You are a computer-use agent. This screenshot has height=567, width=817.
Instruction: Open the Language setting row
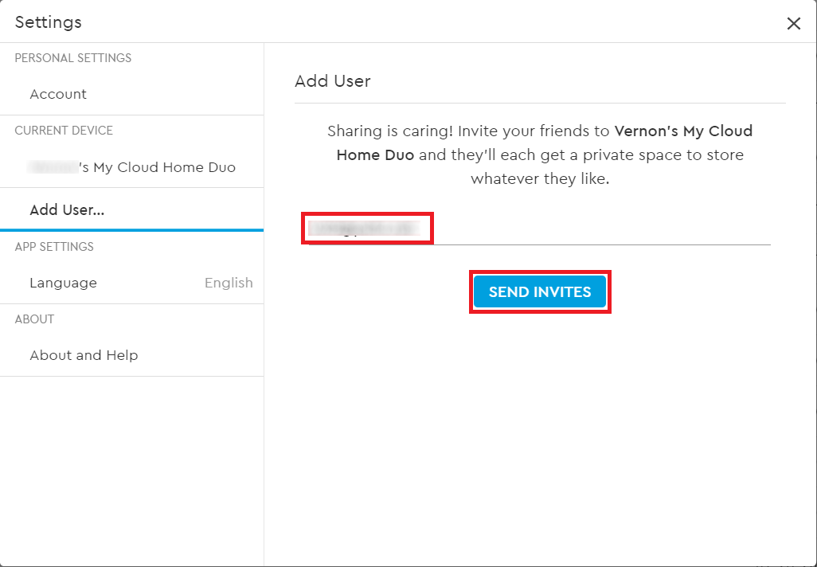(x=132, y=283)
